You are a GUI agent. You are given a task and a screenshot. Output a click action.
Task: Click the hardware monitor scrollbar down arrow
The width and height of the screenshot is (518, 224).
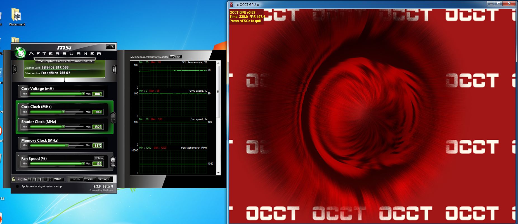[x=218, y=173]
